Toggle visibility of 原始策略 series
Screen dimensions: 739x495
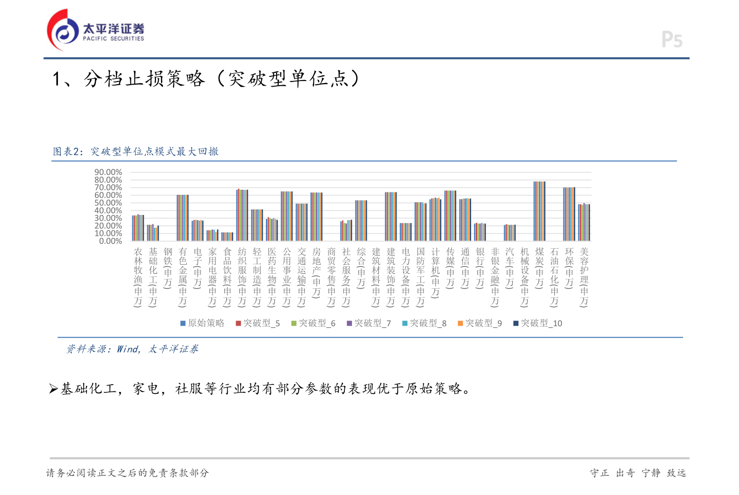(x=205, y=323)
